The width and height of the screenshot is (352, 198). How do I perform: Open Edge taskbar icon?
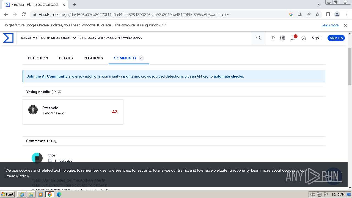click(59, 194)
